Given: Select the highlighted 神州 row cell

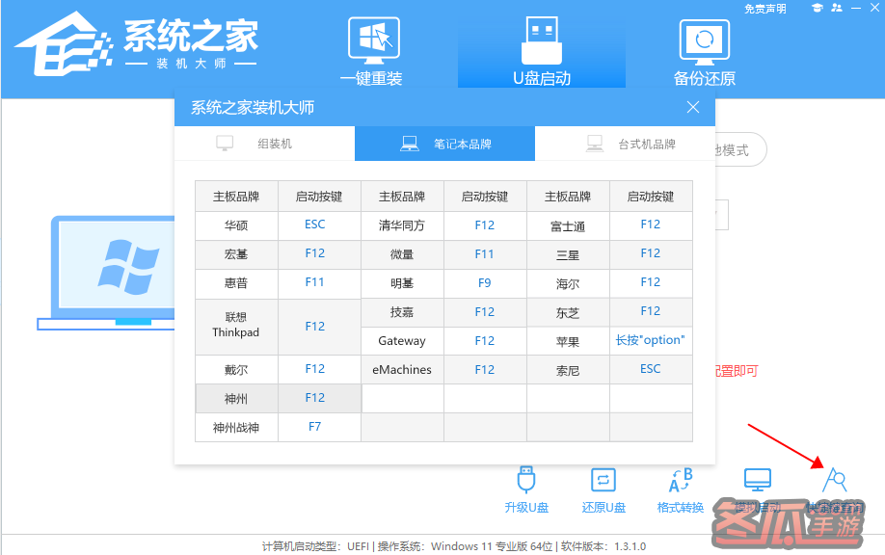Looking at the screenshot, I should point(236,399).
